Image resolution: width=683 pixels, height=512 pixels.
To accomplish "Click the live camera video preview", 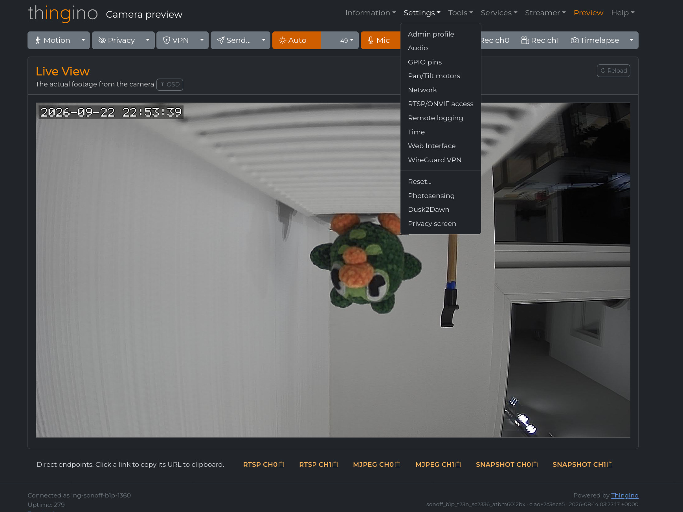I will tap(333, 270).
